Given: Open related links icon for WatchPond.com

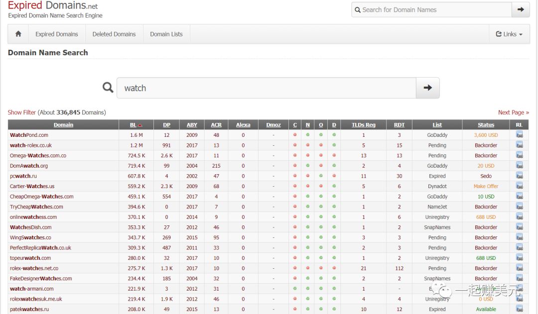Looking at the screenshot, I should pos(520,135).
